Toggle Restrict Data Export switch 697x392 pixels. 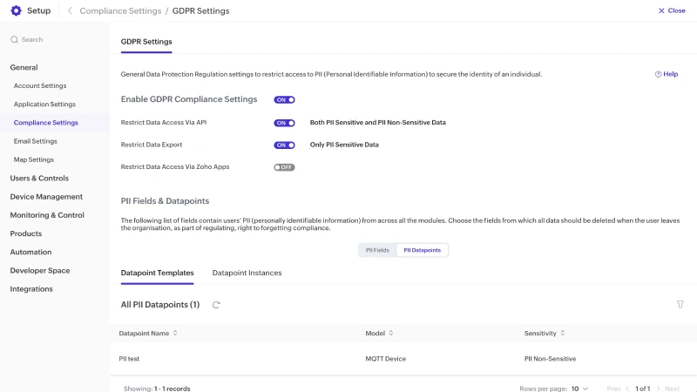(x=284, y=145)
